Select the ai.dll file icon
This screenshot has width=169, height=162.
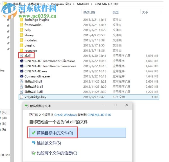click(22, 56)
